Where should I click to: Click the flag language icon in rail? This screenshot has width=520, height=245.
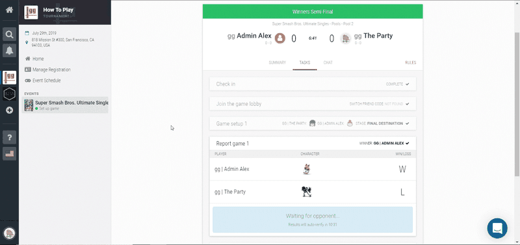tap(9, 154)
